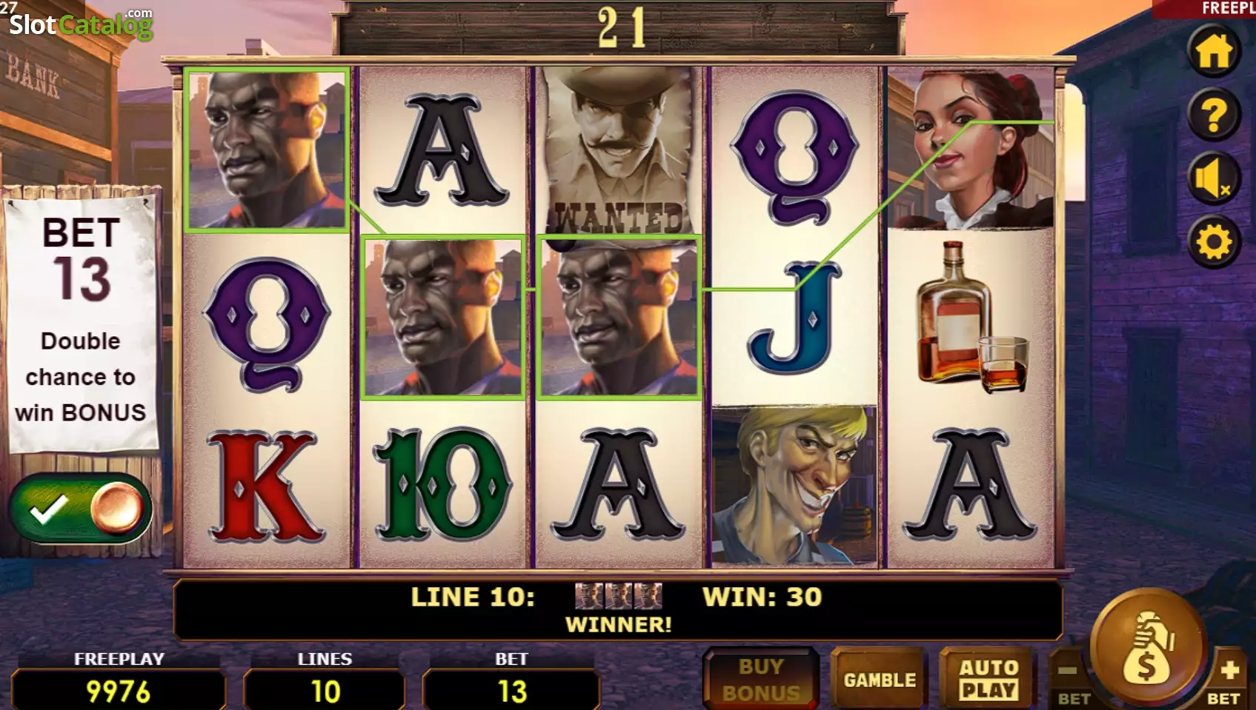1256x710 pixels.
Task: Click the LINE 10 winner message bar
Action: [618, 609]
